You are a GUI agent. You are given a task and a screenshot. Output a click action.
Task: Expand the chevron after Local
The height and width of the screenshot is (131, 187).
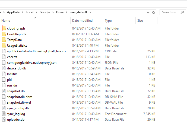click(36, 12)
